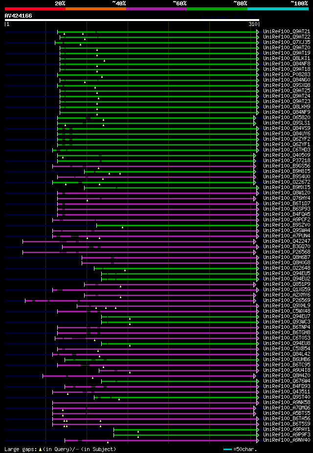
Task: Click the yellow gap marker under A9PAY1
Action: tap(138, 431)
